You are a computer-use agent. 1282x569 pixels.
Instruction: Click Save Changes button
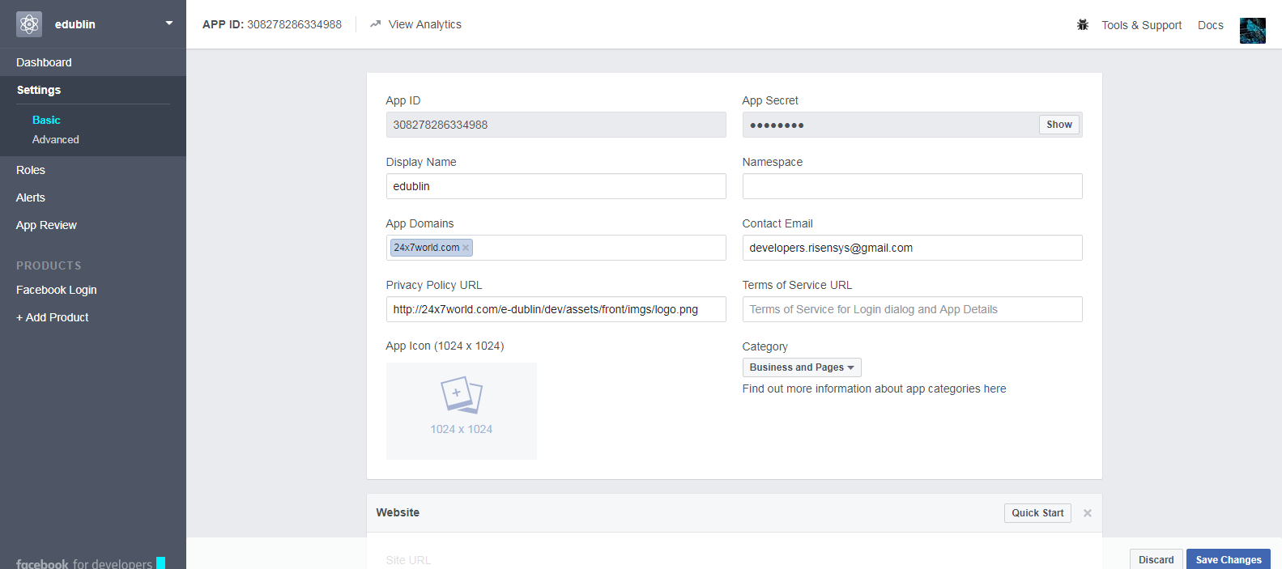pyautogui.click(x=1229, y=559)
